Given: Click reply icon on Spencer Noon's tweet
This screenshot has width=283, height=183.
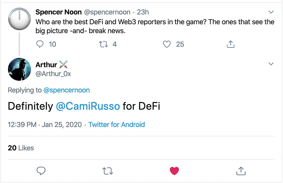Looking at the screenshot, I should click(40, 44).
